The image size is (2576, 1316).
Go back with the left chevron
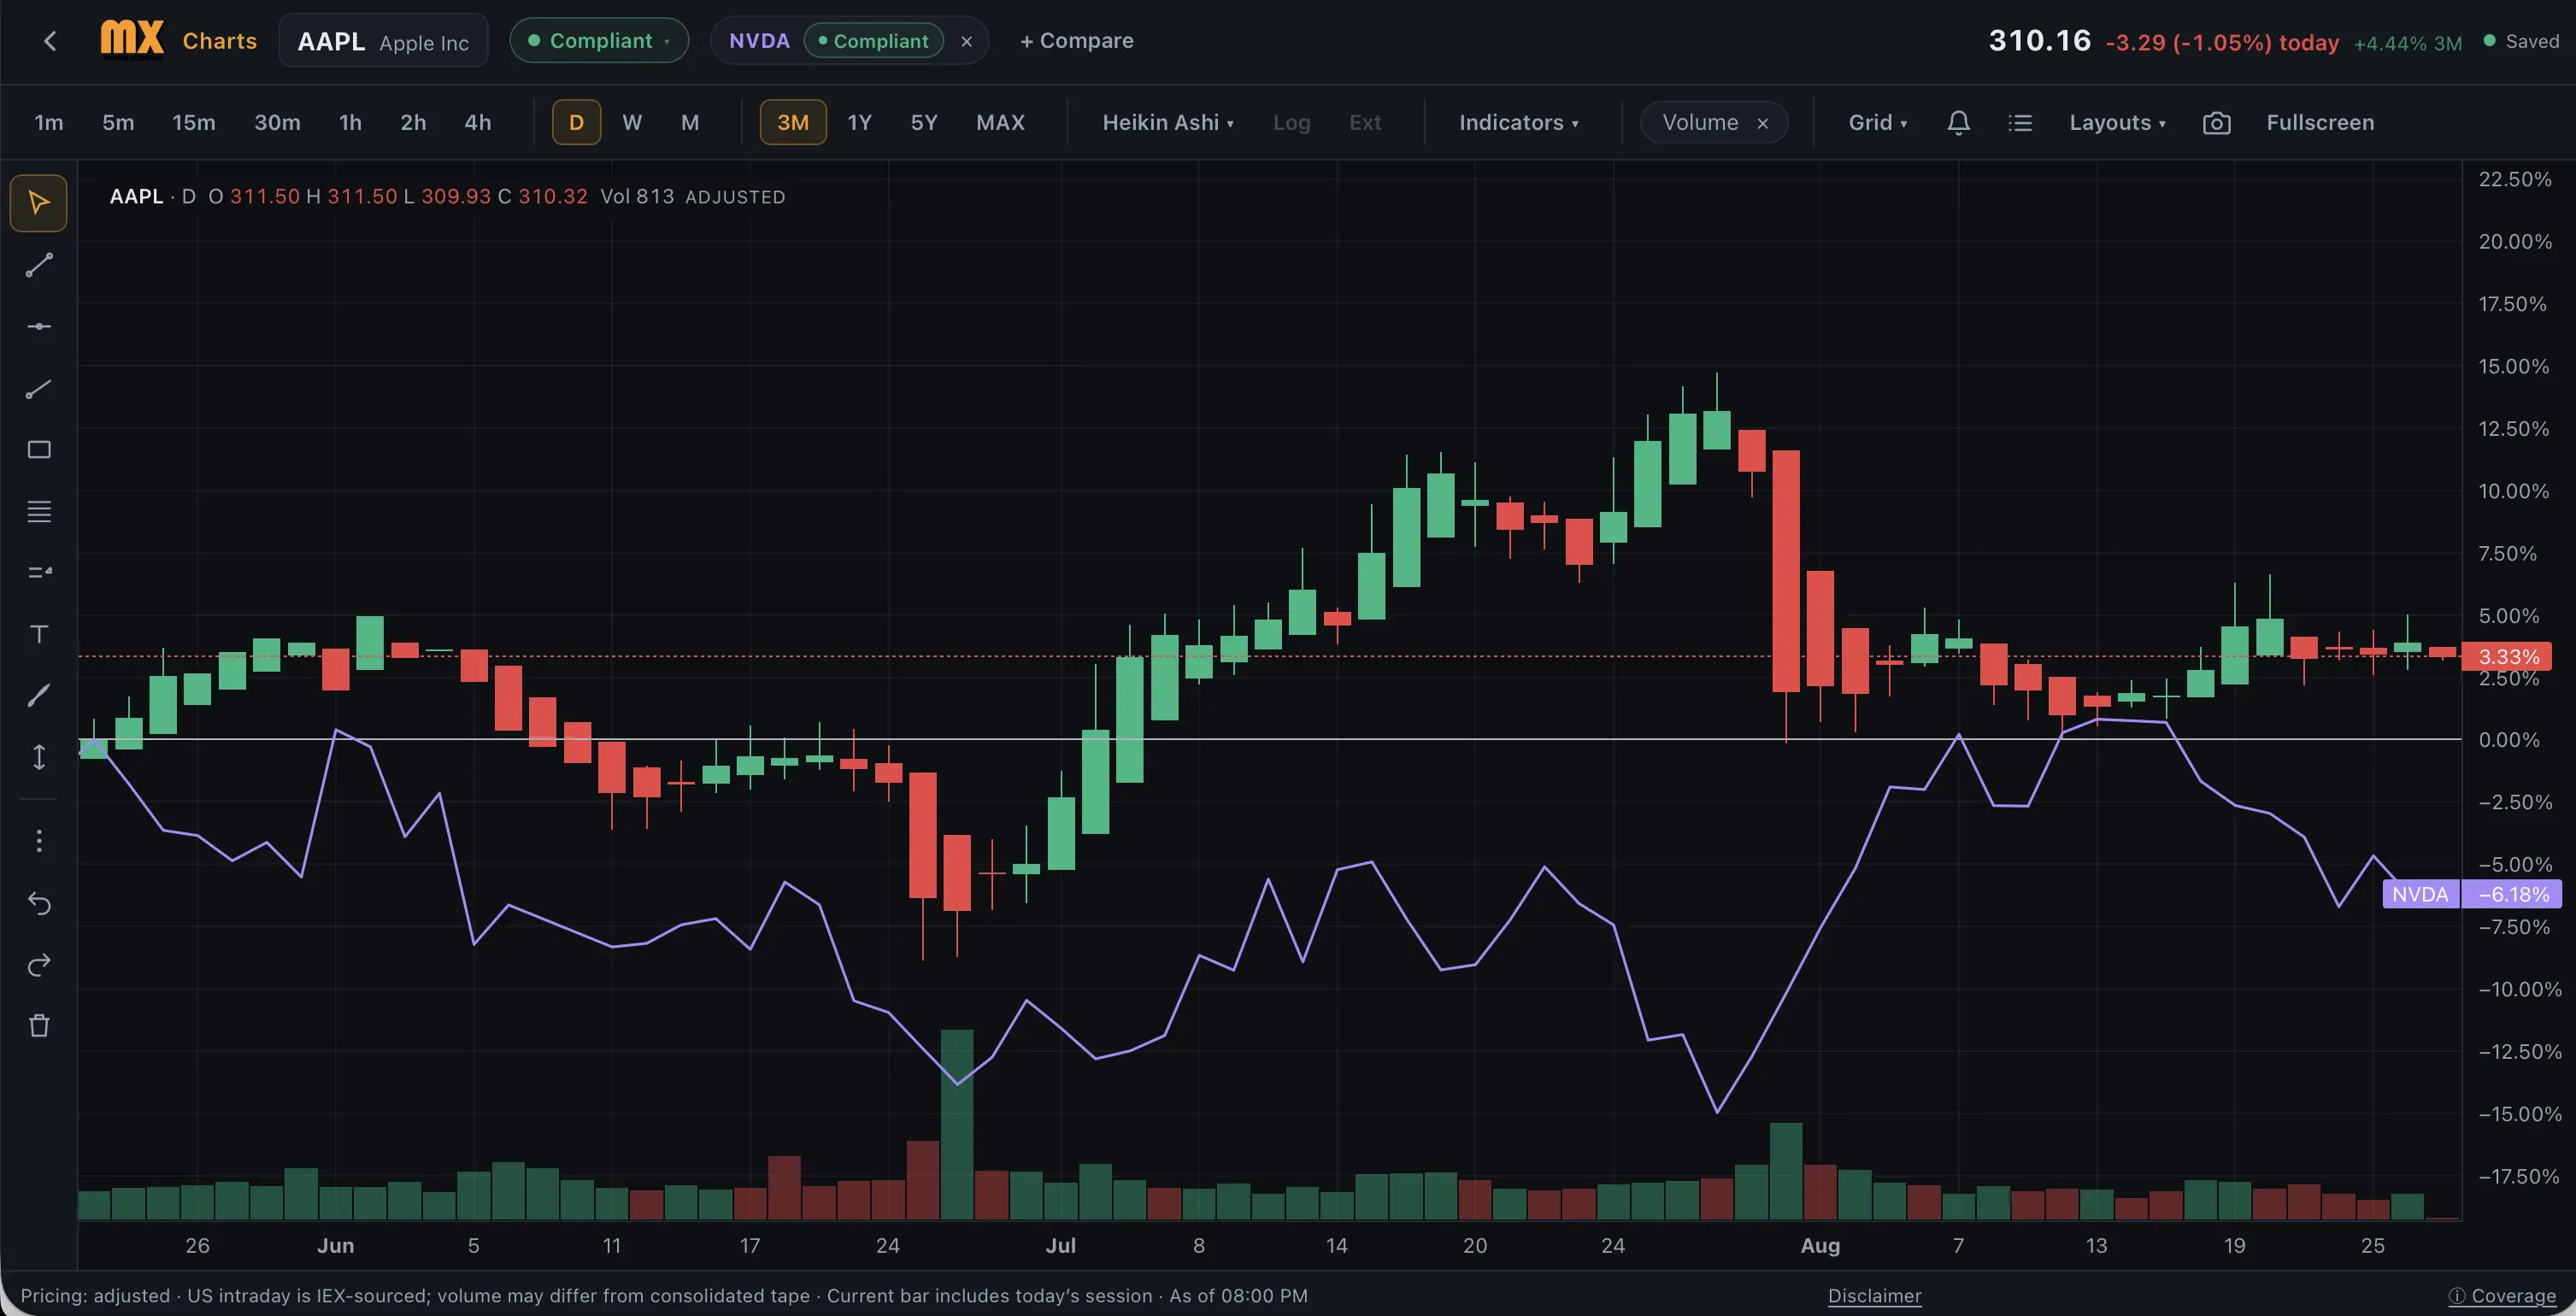(50, 41)
